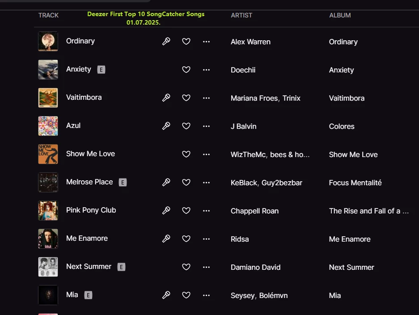
Task: Open Melrose Place lyrics microphone icon
Action: [166, 183]
